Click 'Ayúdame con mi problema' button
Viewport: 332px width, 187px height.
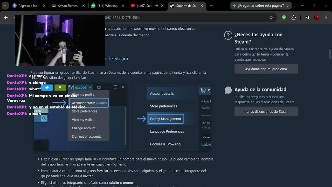pyautogui.click(x=266, y=69)
